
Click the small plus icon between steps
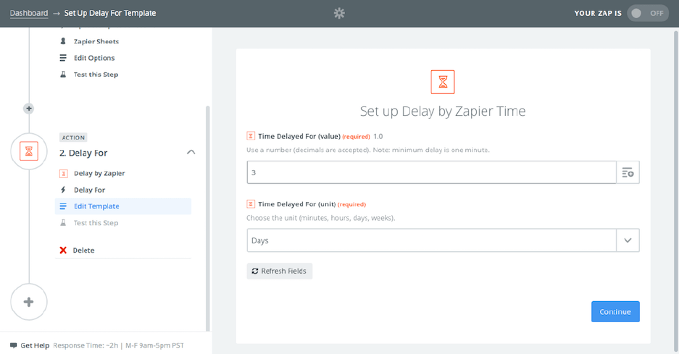tap(29, 109)
